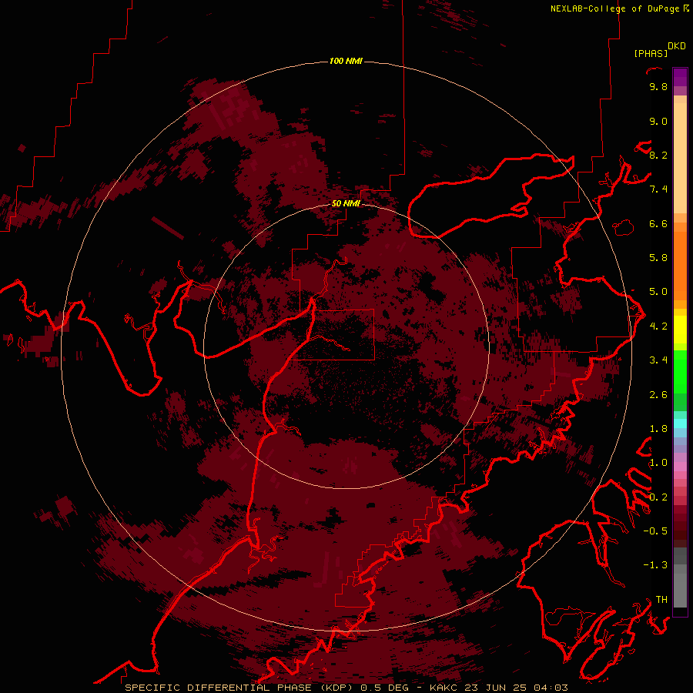693x693 pixels.
Task: Select the 9.8 value on the scale
Action: click(x=658, y=86)
